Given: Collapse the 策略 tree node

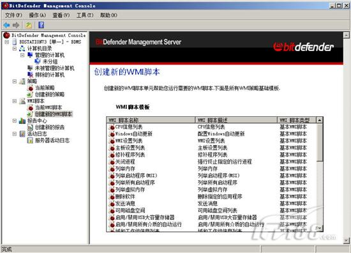Looking at the screenshot, I should click(x=15, y=81).
